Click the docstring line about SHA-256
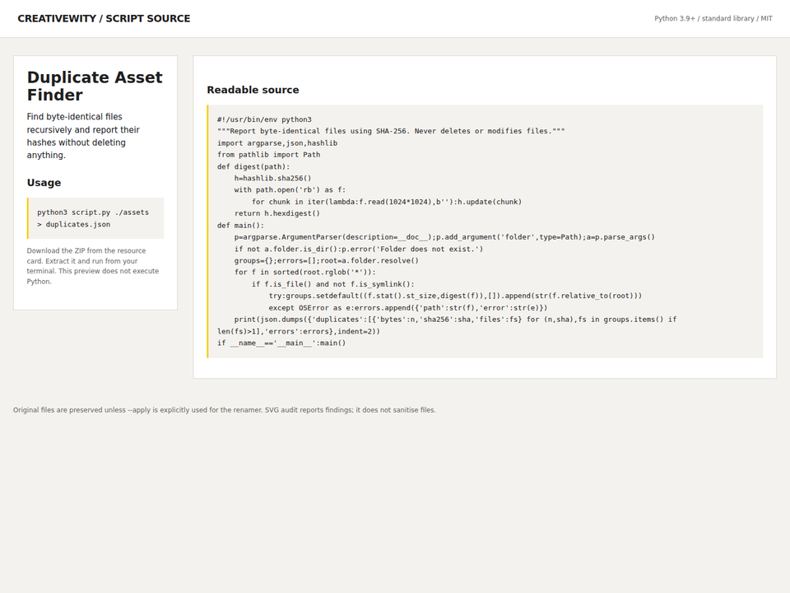Screen dimensions: 790x593 (x=391, y=131)
